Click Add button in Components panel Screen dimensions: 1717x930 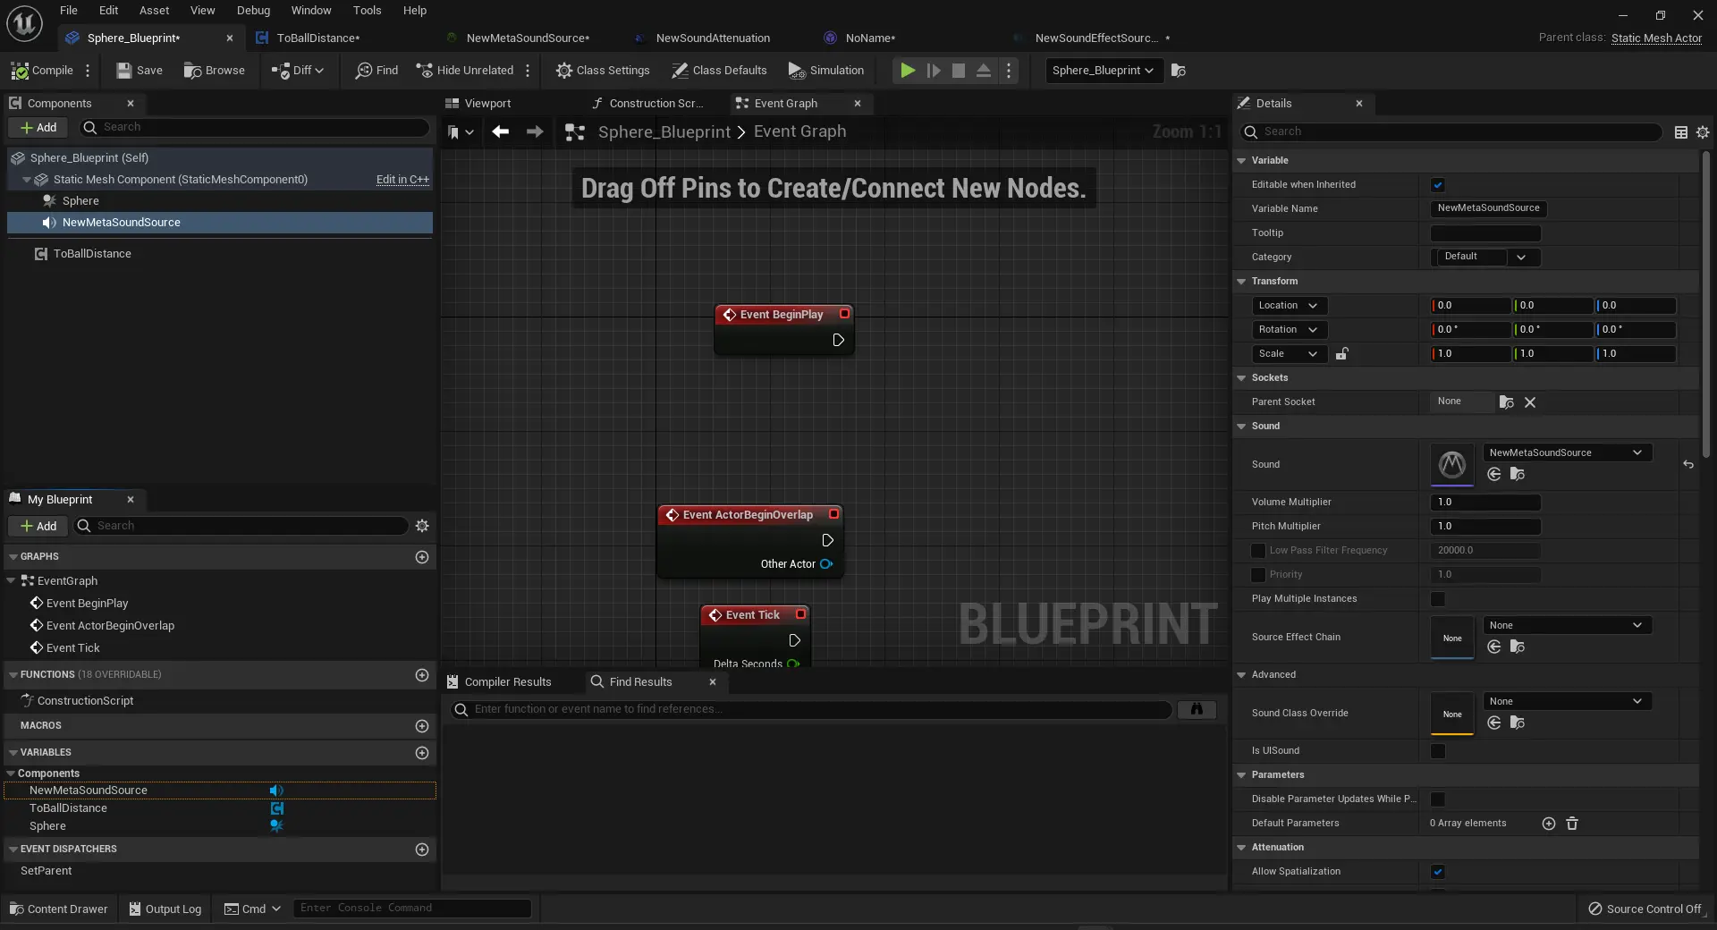coord(38,128)
